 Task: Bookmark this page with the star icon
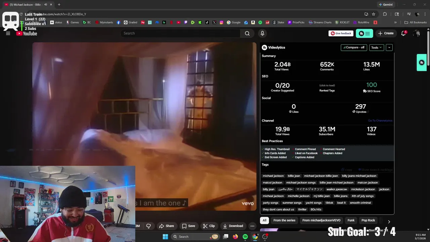374,14
